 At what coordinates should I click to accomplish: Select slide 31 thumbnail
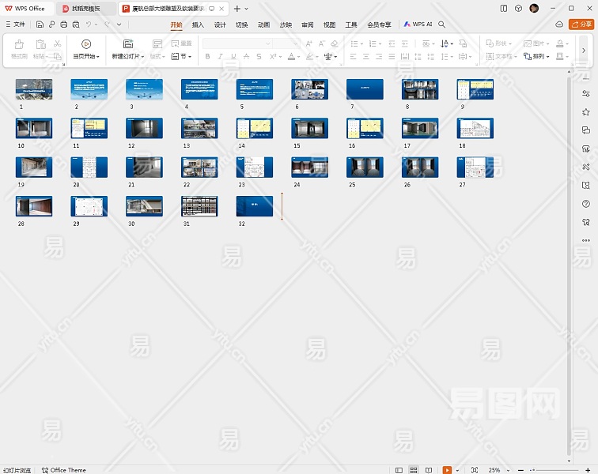(x=199, y=206)
